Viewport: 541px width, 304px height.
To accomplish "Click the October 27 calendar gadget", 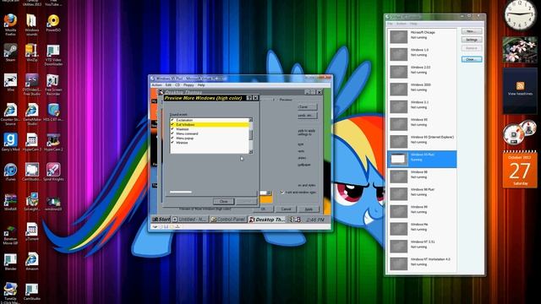I will [520, 170].
